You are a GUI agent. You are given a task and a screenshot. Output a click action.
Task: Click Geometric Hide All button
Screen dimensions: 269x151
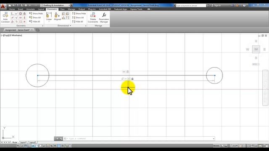coord(34,22)
